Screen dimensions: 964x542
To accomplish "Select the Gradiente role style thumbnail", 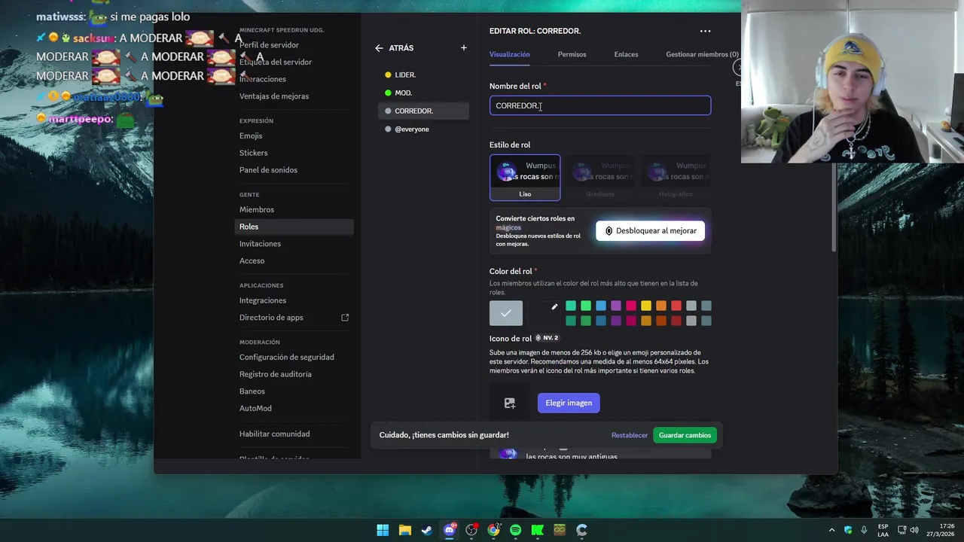I will click(600, 178).
